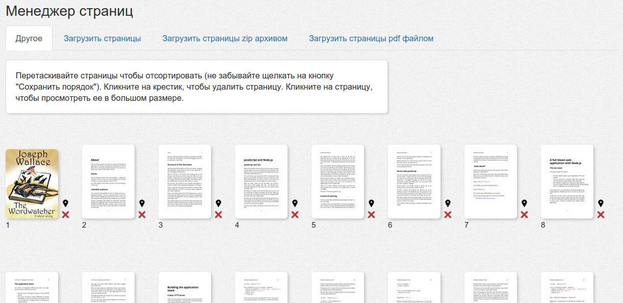
Task: Open the "Загрузить страницы" tab
Action: [x=102, y=39]
